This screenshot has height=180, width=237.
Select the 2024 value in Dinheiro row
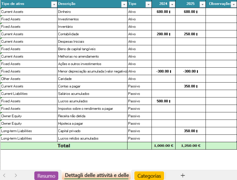point(164,12)
